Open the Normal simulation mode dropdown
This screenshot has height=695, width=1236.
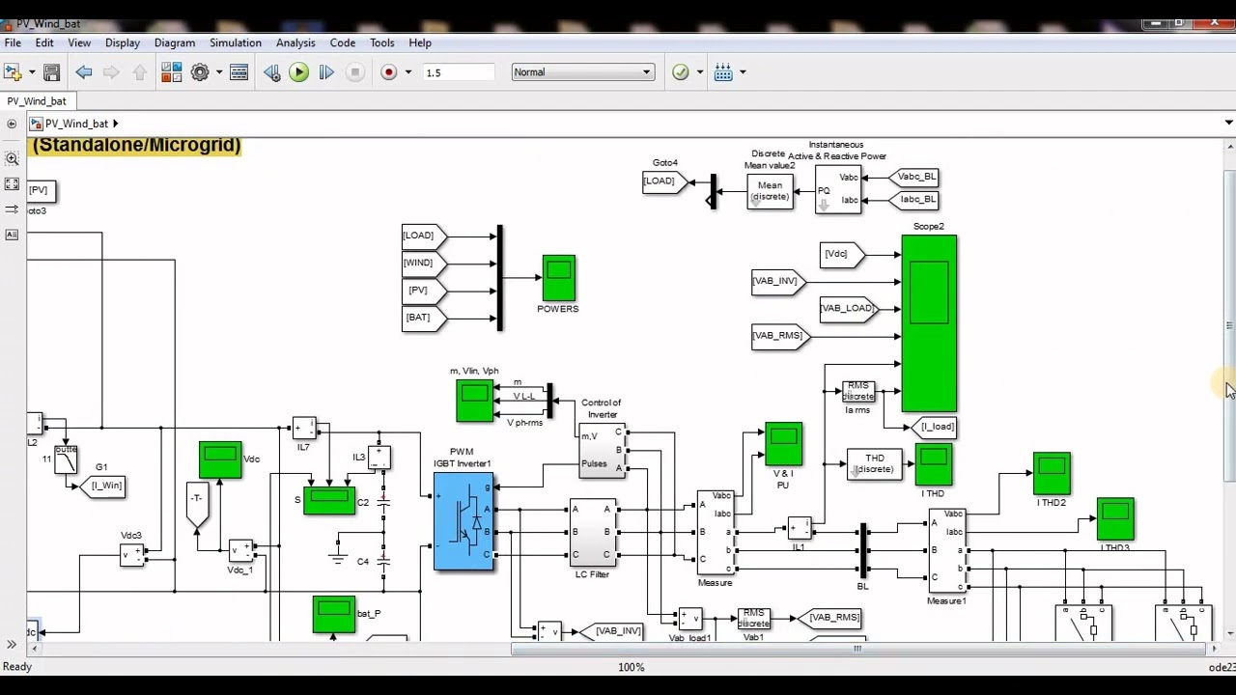[582, 72]
